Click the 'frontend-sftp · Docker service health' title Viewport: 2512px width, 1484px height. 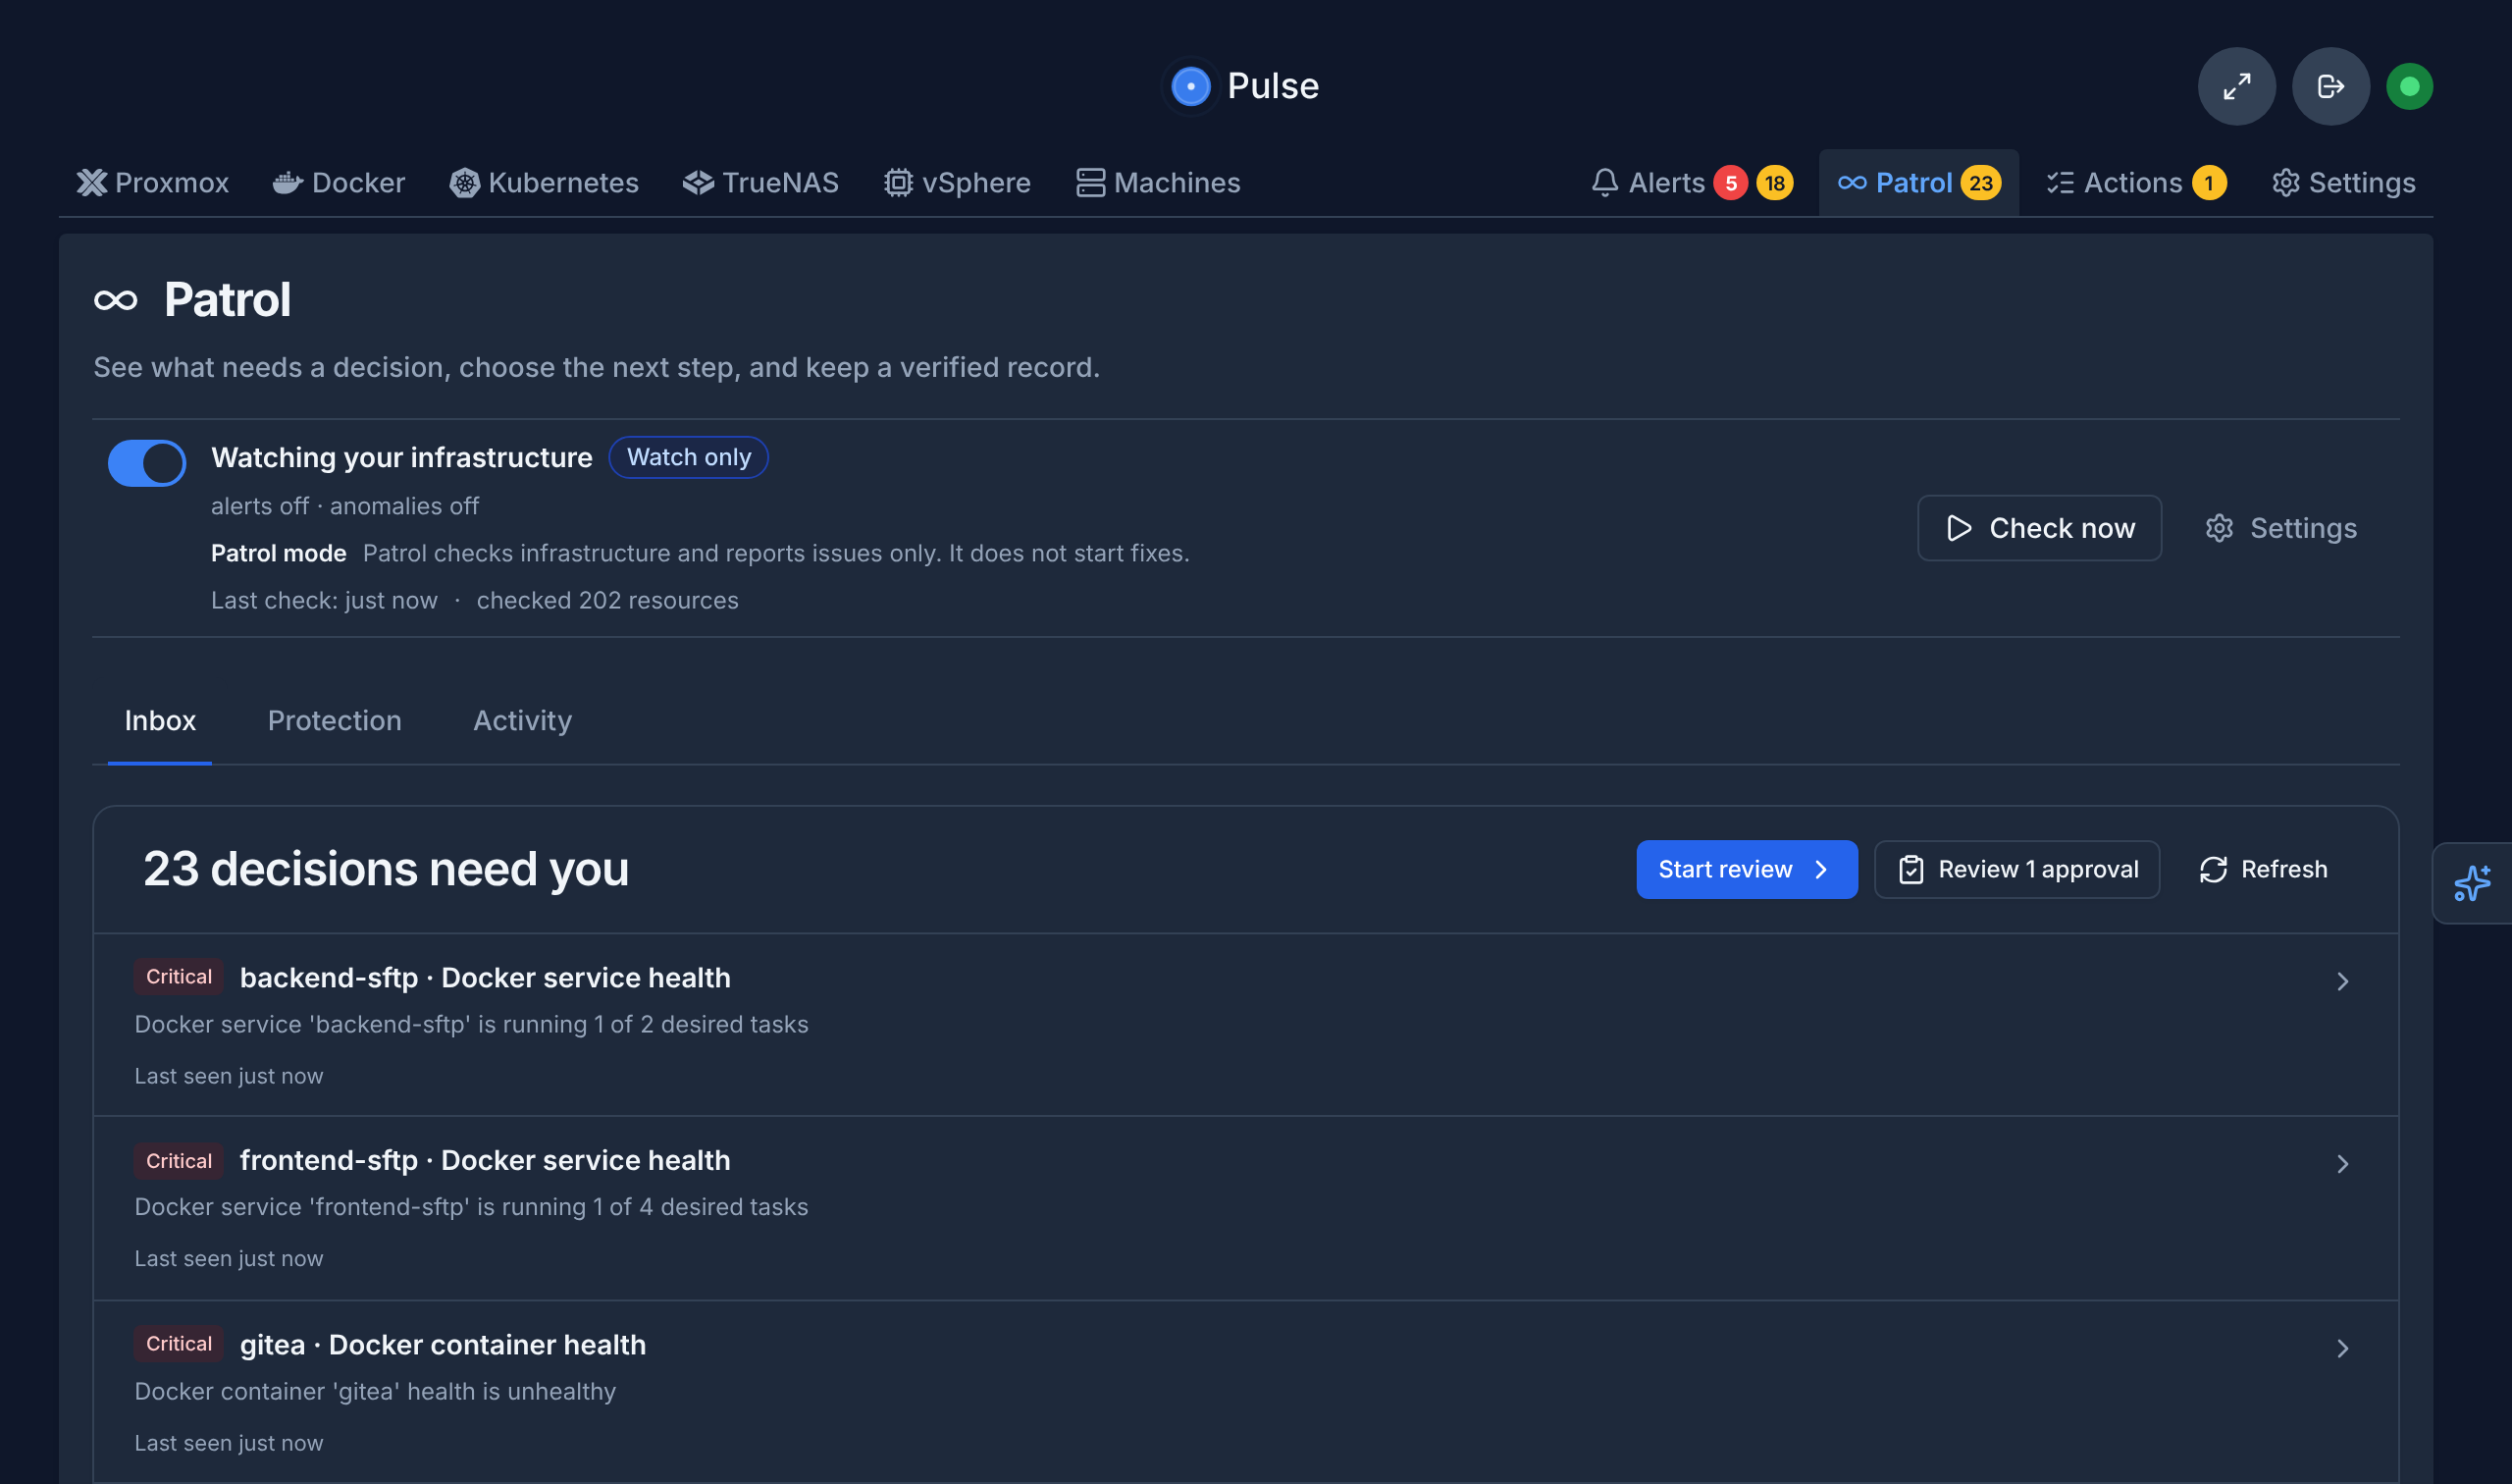click(x=485, y=1160)
